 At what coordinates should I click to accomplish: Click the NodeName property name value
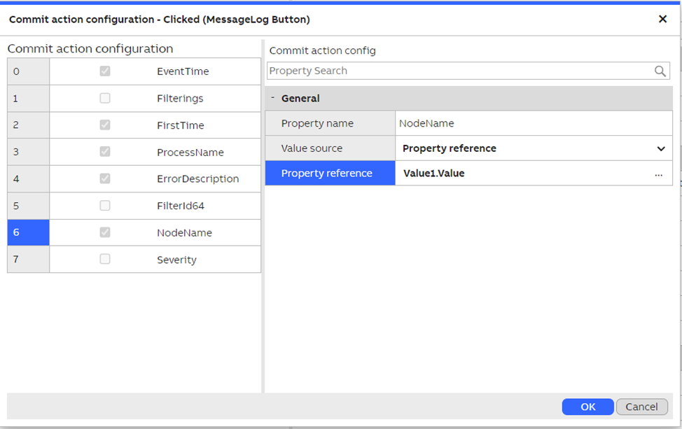point(426,123)
